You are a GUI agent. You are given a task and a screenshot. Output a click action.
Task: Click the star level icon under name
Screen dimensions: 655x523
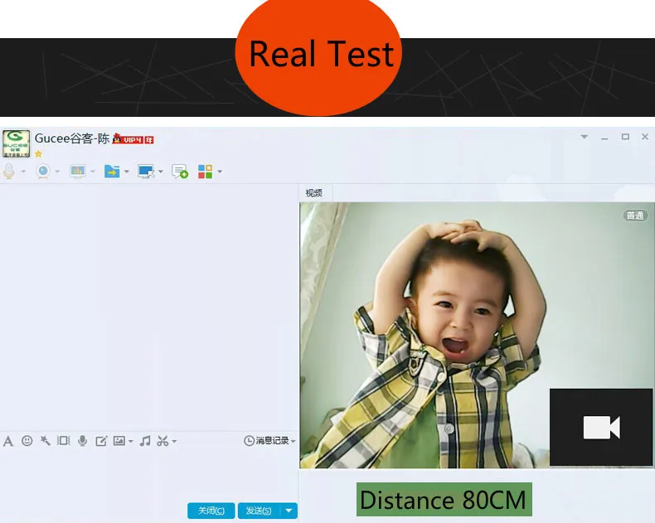[38, 154]
